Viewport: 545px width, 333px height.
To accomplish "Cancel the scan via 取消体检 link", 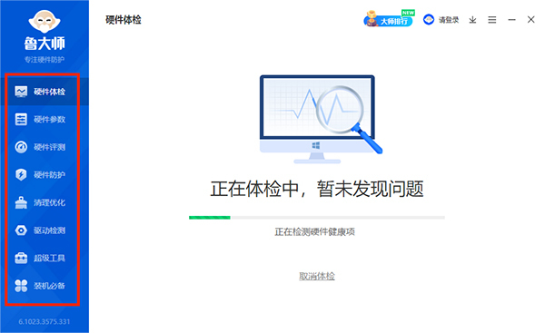I will [x=317, y=276].
